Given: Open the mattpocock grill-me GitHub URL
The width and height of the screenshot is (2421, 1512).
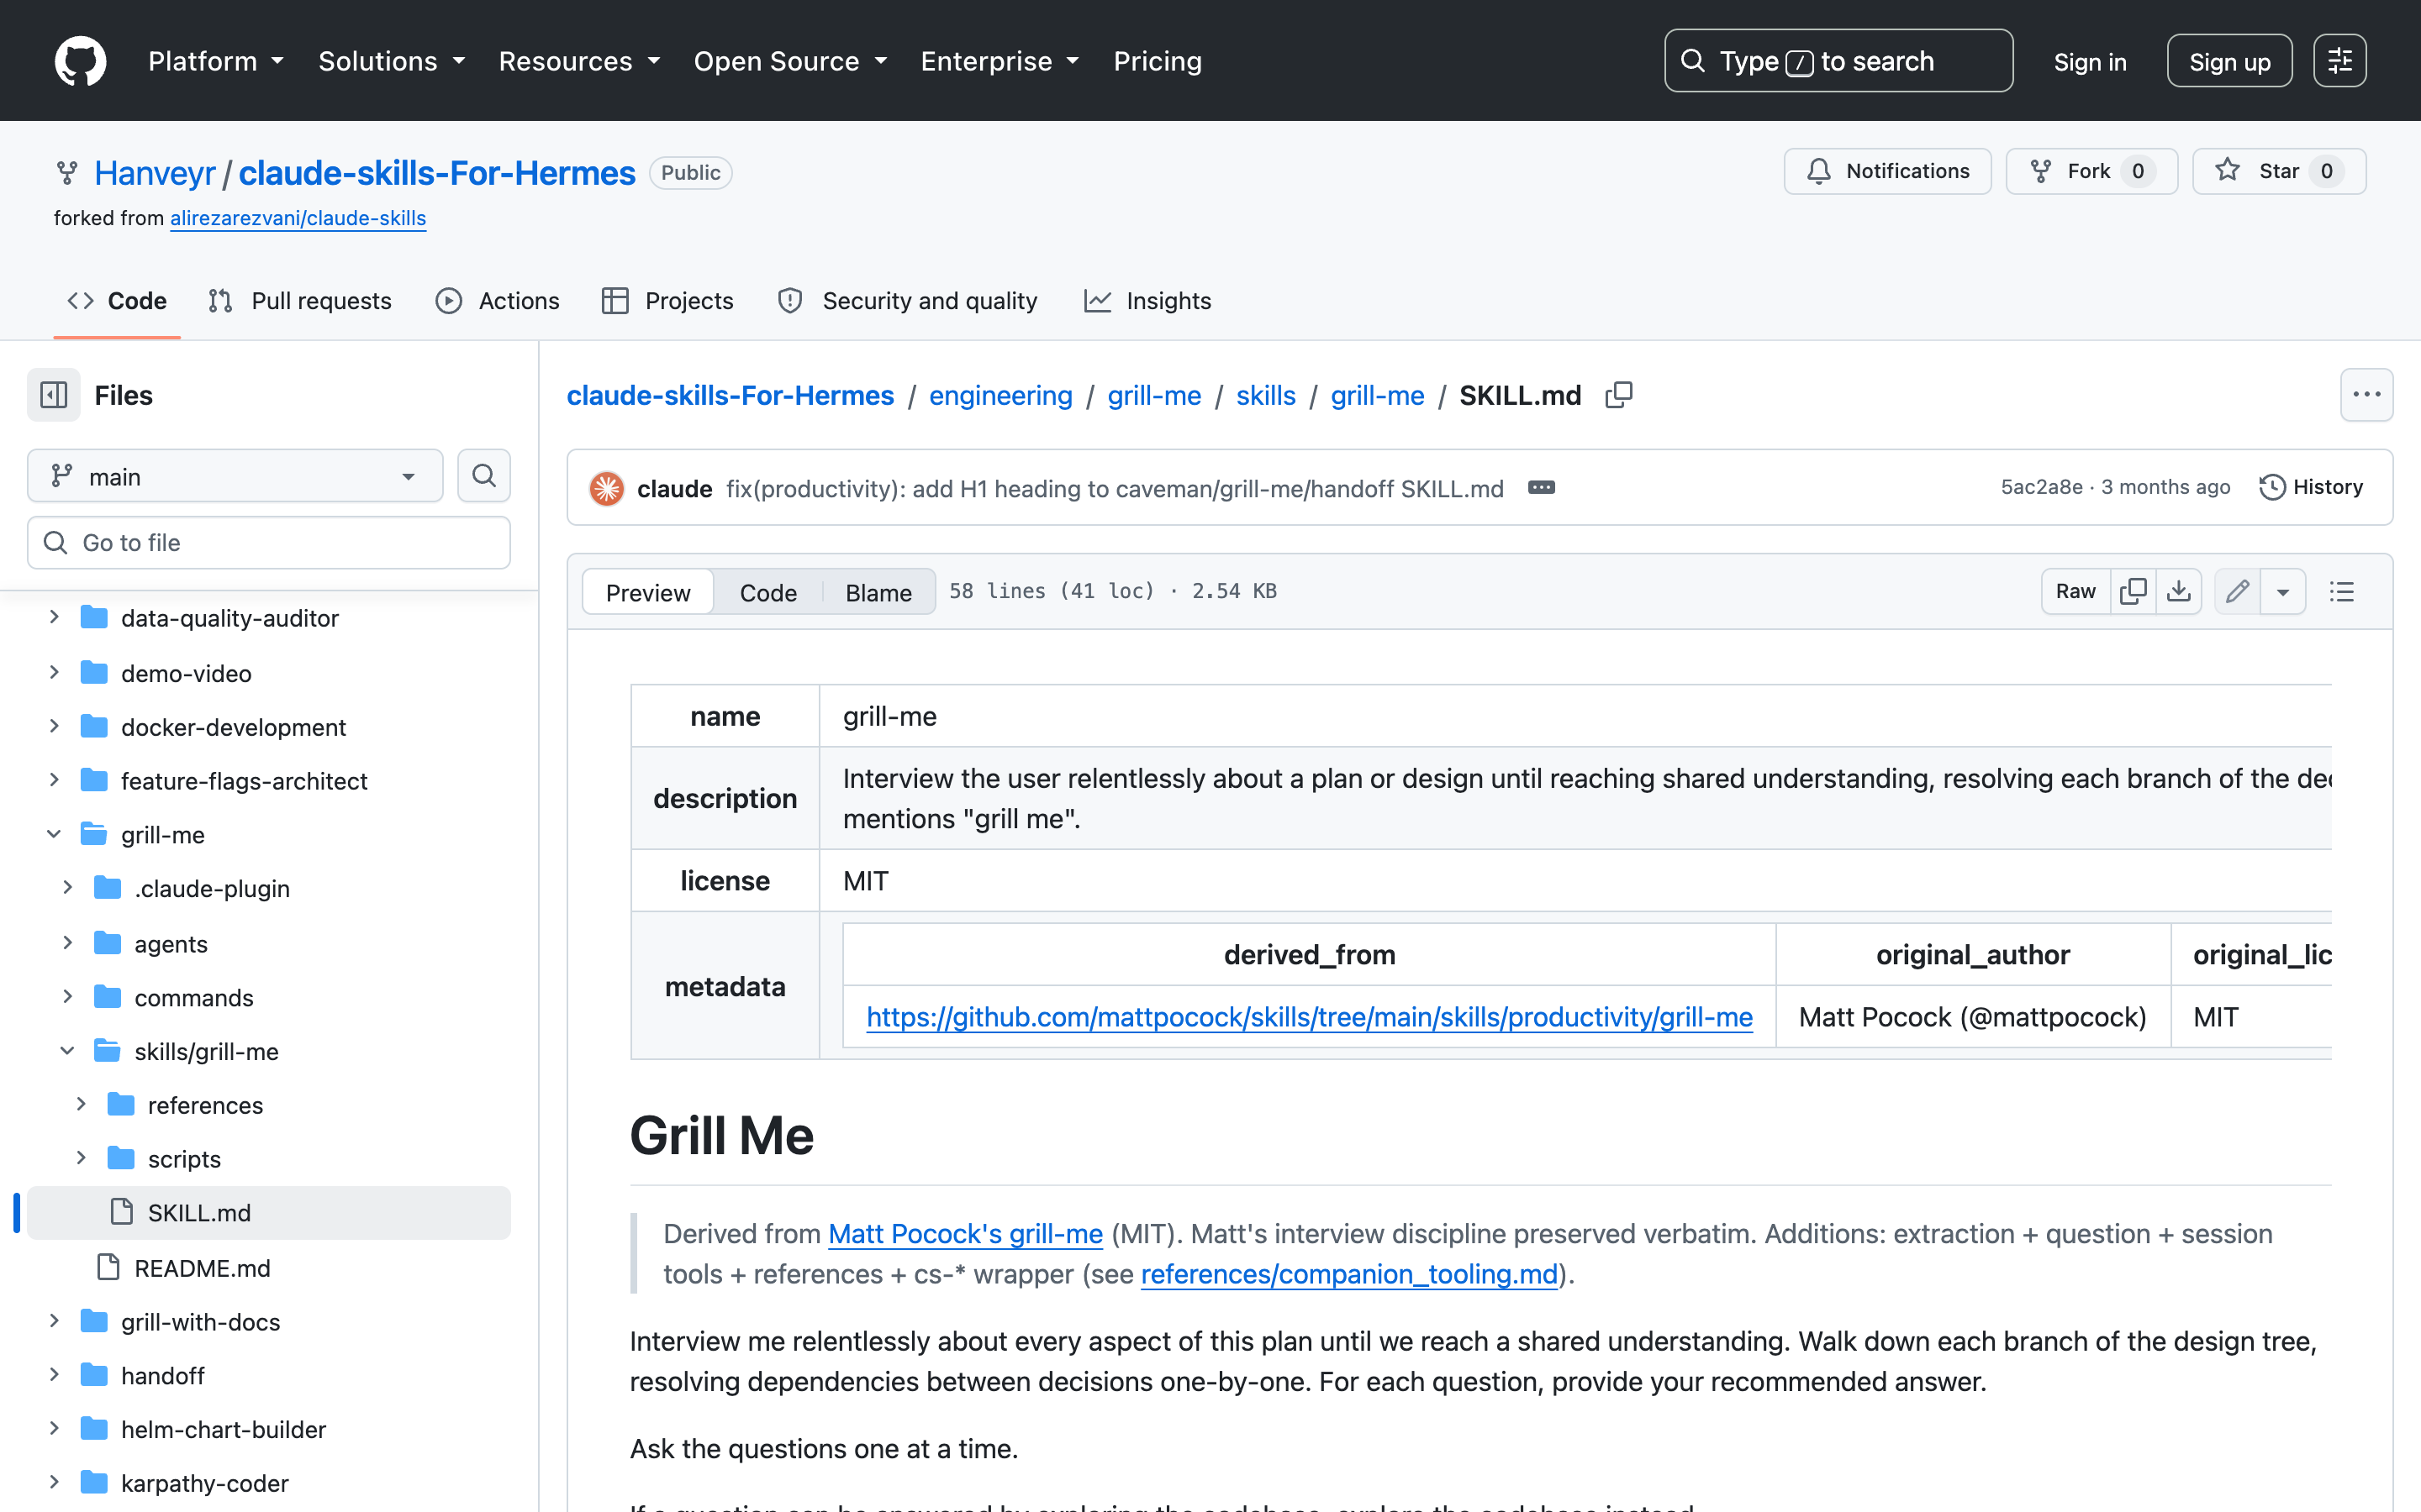Looking at the screenshot, I should [x=1309, y=1017].
